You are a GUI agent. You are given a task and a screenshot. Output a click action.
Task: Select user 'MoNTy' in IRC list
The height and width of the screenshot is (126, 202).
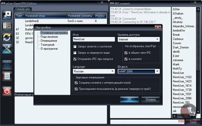click(x=177, y=69)
